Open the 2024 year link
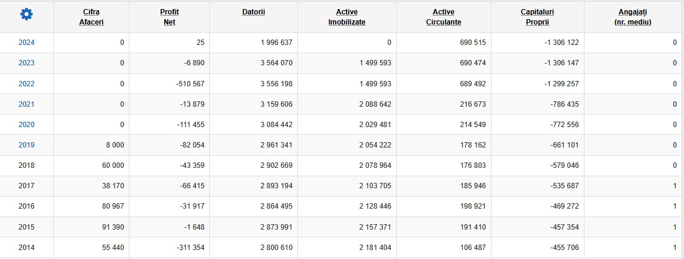The image size is (684, 259). (26, 43)
